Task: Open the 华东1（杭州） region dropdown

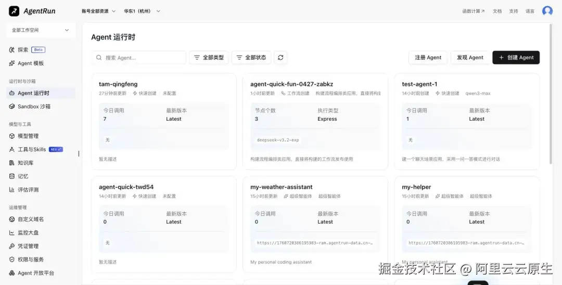Action: click(x=142, y=11)
